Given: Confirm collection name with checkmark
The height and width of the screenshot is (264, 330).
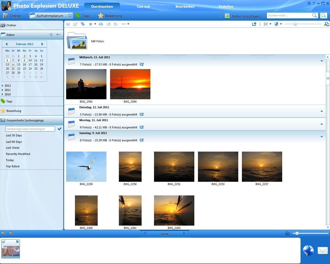Looking at the screenshot, I should 59,129.
